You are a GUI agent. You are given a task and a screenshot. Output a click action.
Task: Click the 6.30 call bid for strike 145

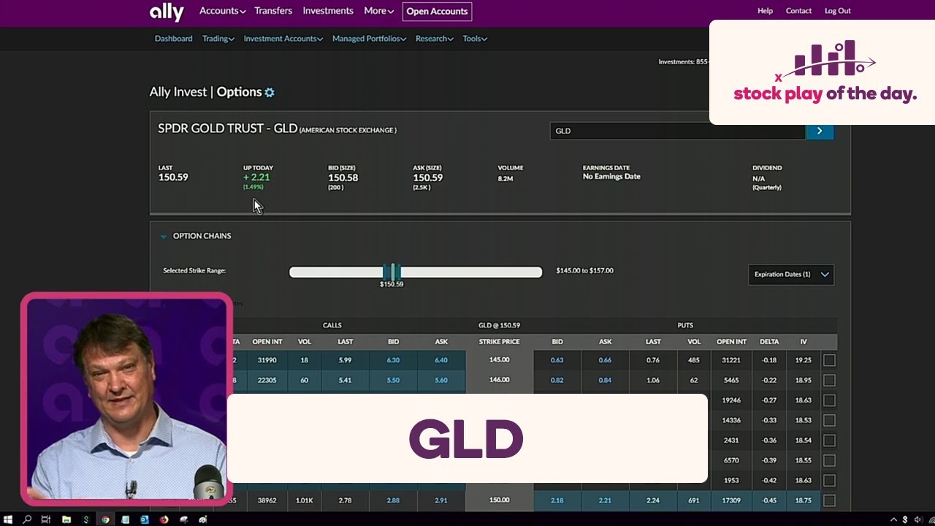coord(393,360)
